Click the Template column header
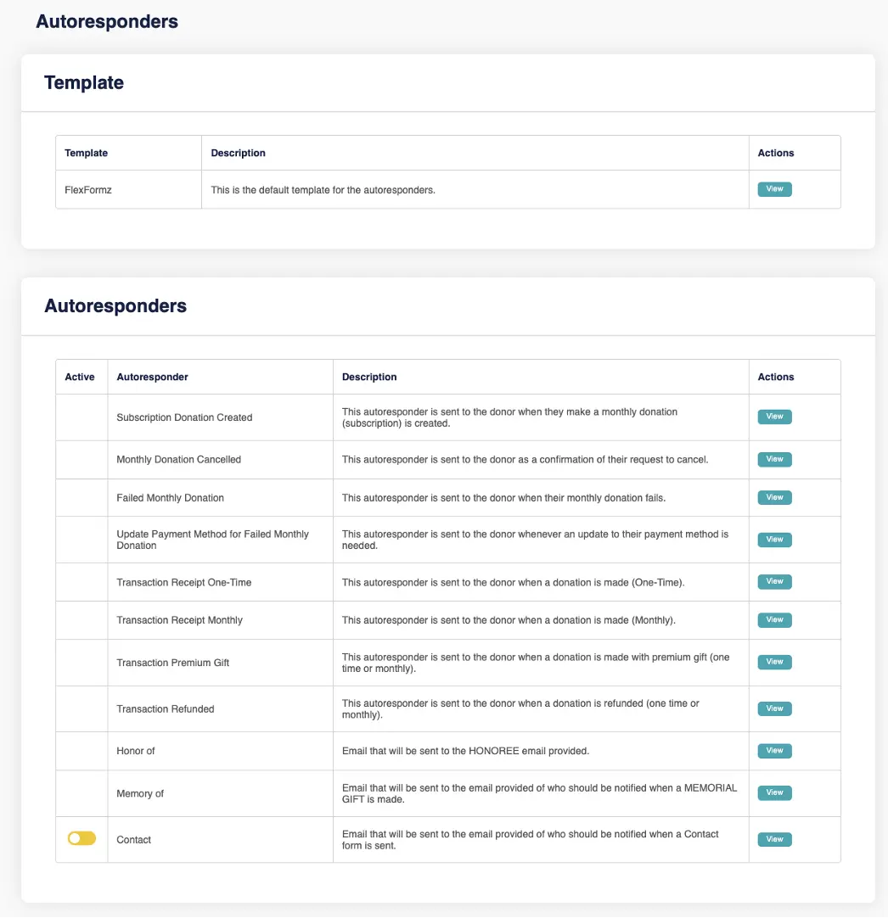The width and height of the screenshot is (888, 918). tap(87, 153)
